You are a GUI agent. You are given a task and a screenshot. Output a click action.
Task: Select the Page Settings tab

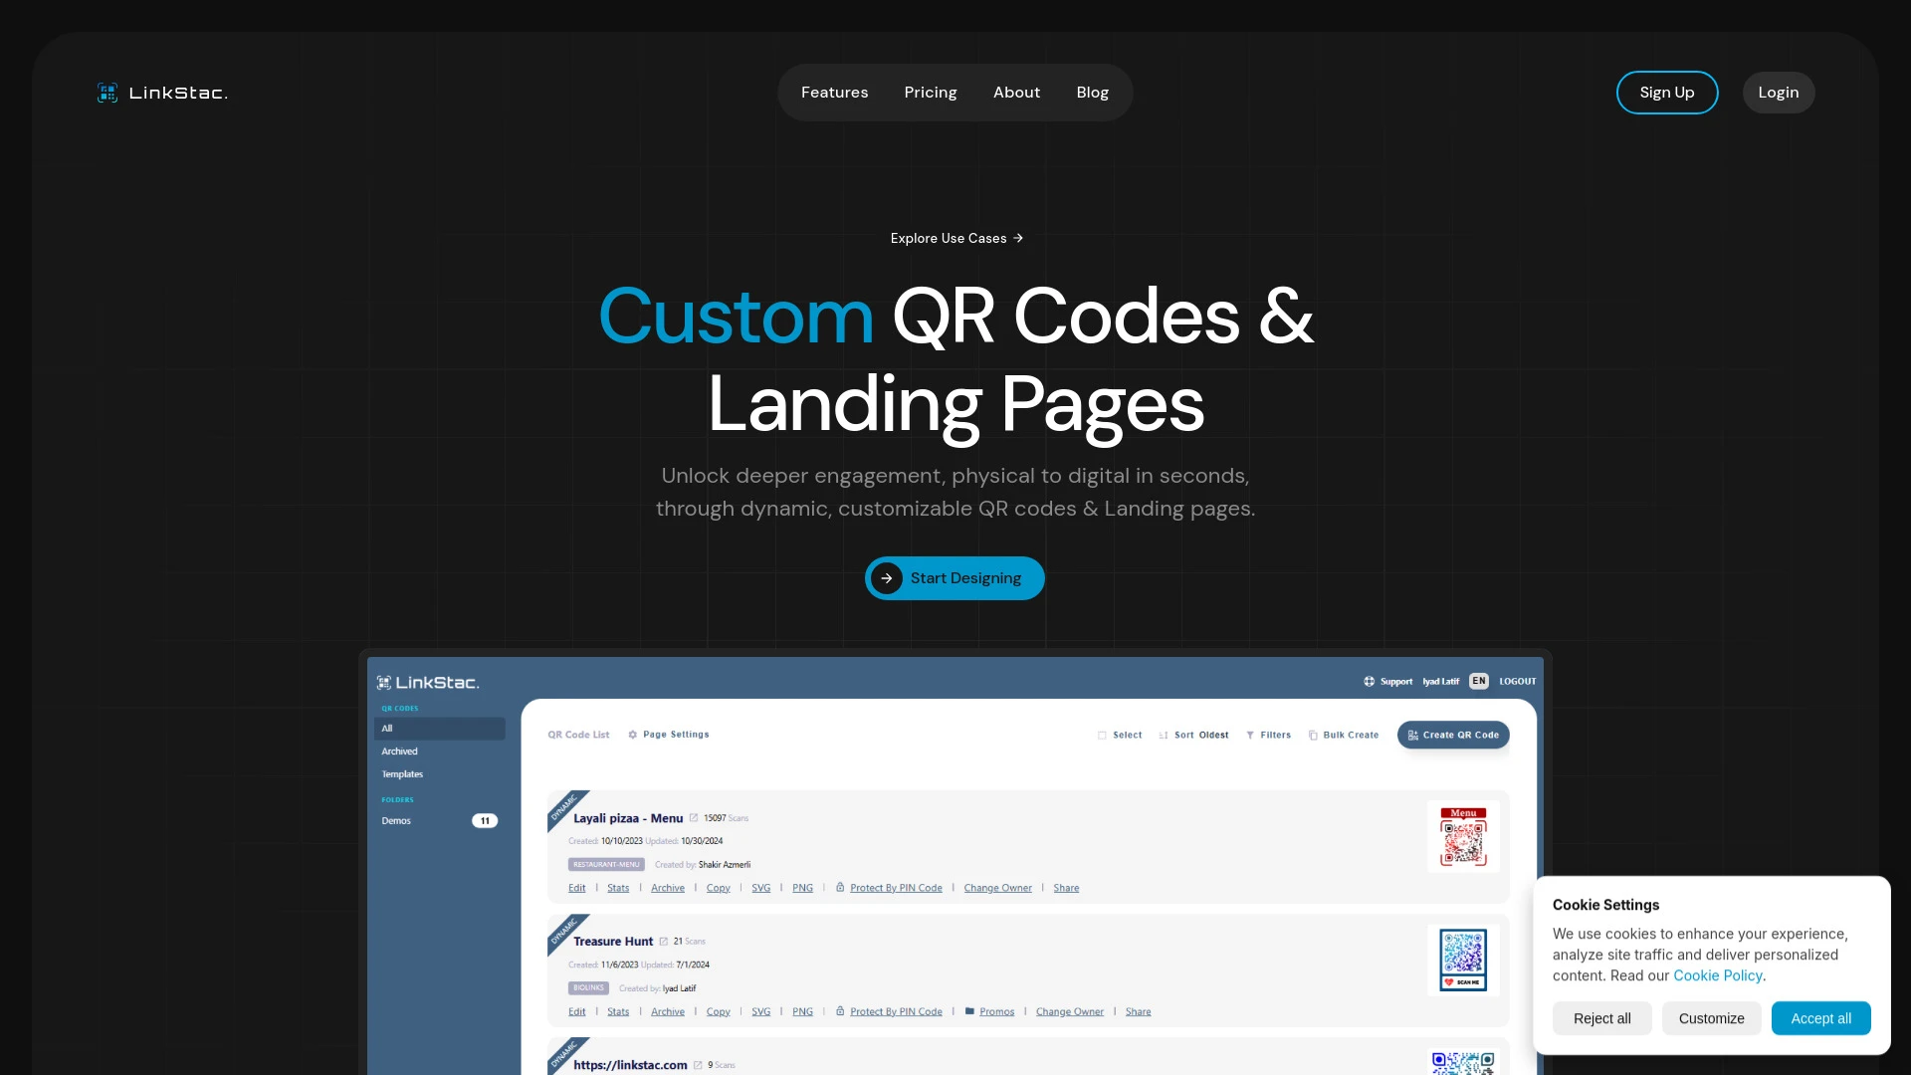675,734
